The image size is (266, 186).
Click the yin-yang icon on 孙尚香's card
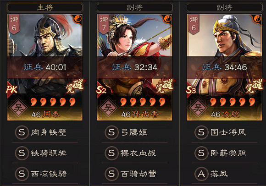[167, 19]
